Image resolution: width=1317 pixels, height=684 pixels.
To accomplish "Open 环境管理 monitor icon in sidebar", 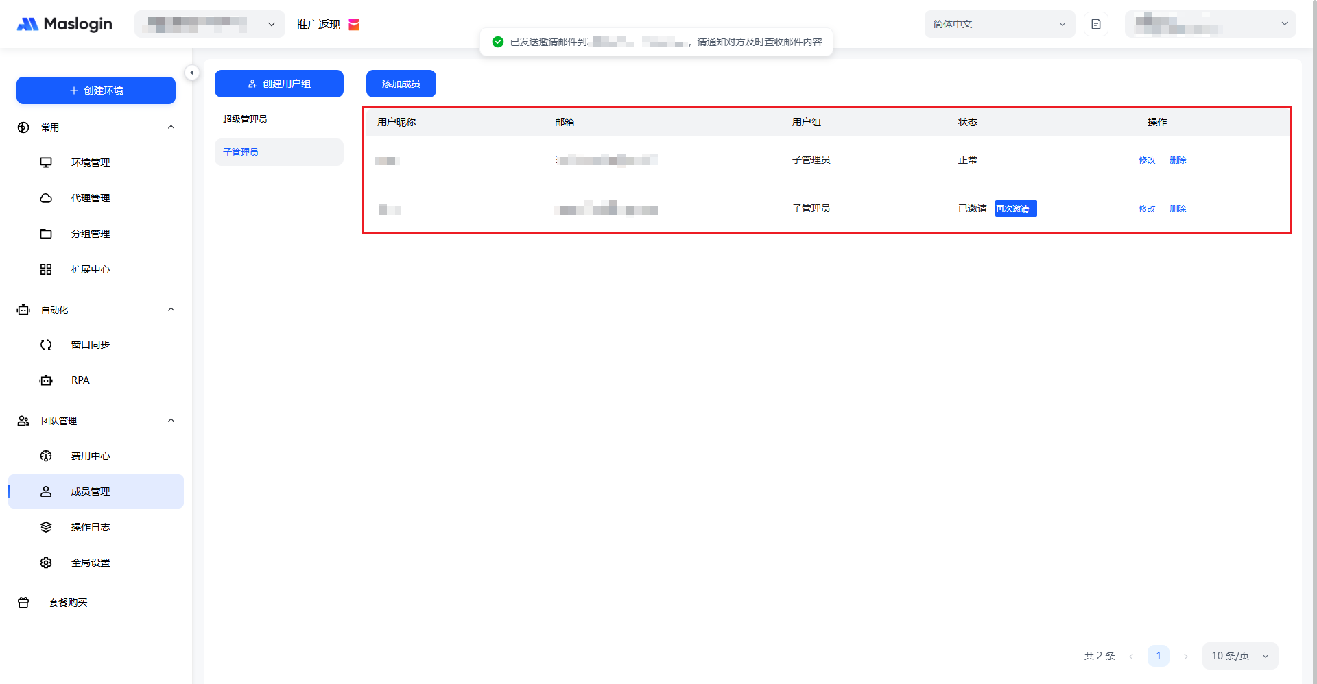I will coord(46,162).
